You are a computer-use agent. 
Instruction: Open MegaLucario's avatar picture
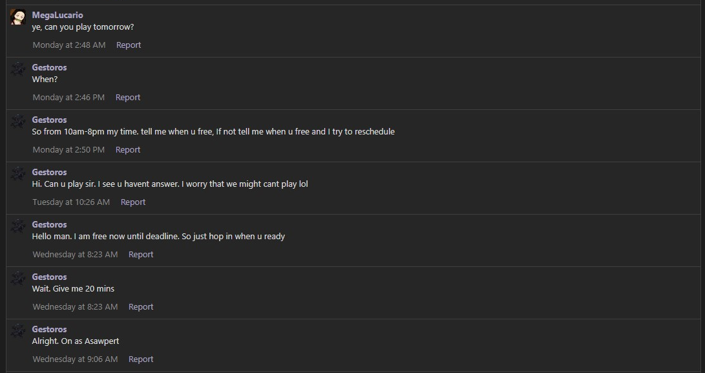coord(18,17)
